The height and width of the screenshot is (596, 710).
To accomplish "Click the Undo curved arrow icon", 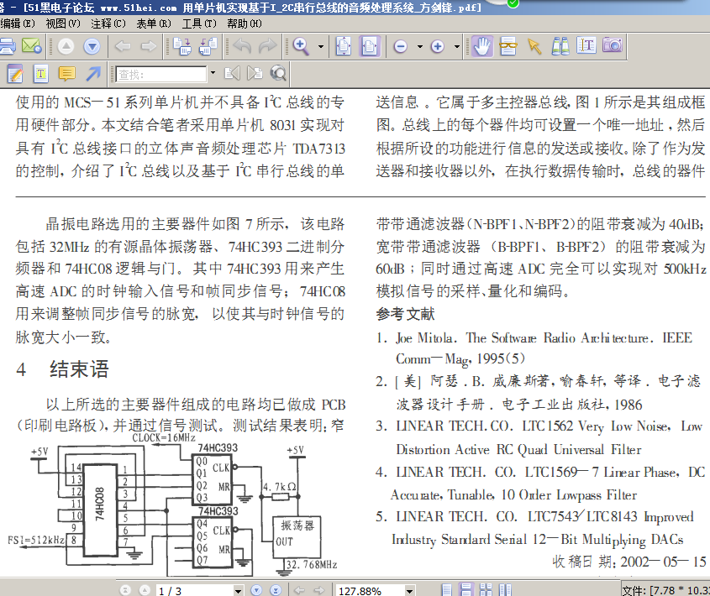I will click(x=243, y=46).
